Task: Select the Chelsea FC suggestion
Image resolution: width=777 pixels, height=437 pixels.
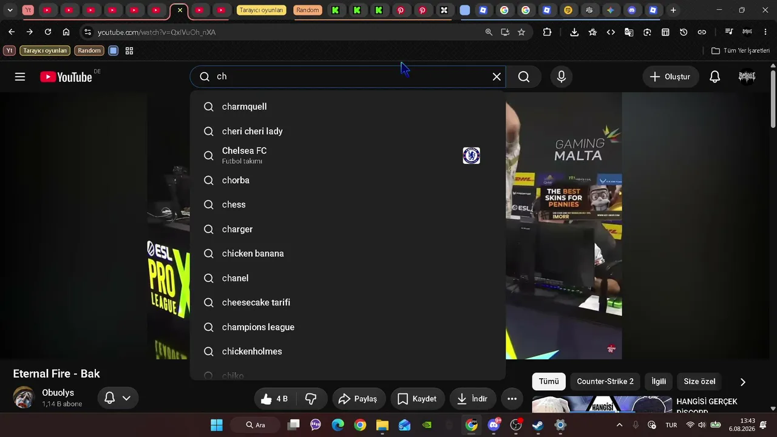Action: (348, 155)
